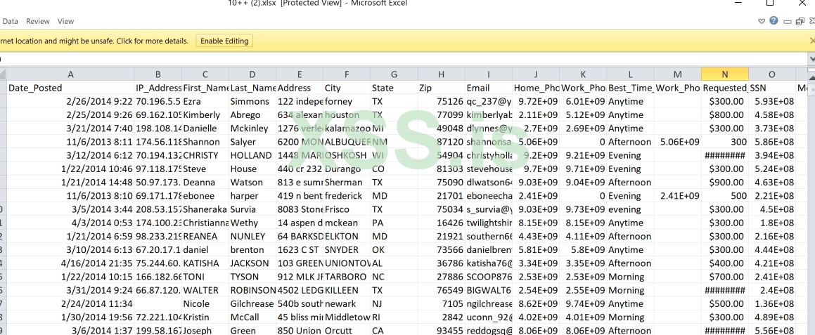
Task: Open the Data ribbon tab
Action: coord(10,21)
